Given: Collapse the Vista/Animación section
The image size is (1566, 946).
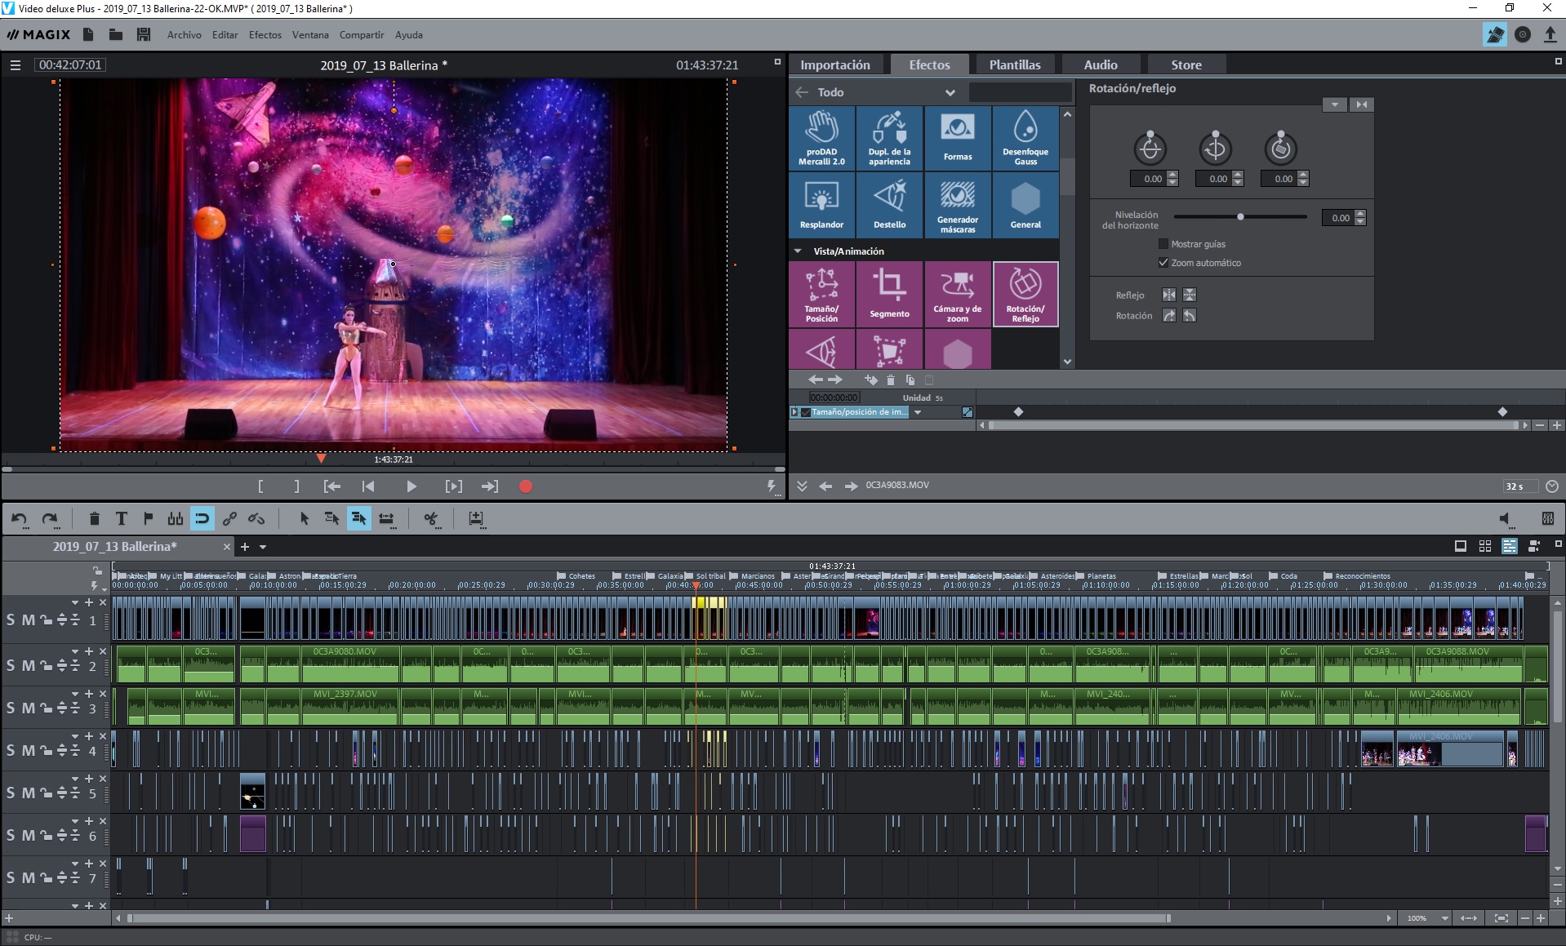Looking at the screenshot, I should coord(798,251).
